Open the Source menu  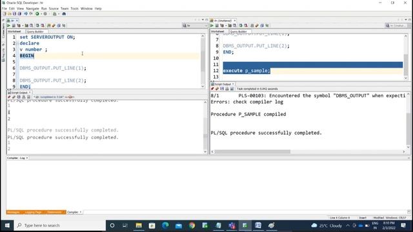54,8
